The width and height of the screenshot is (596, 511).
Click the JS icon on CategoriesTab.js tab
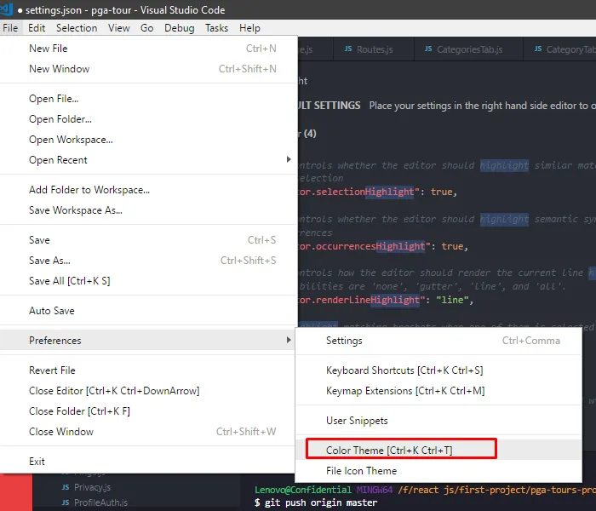coord(428,49)
